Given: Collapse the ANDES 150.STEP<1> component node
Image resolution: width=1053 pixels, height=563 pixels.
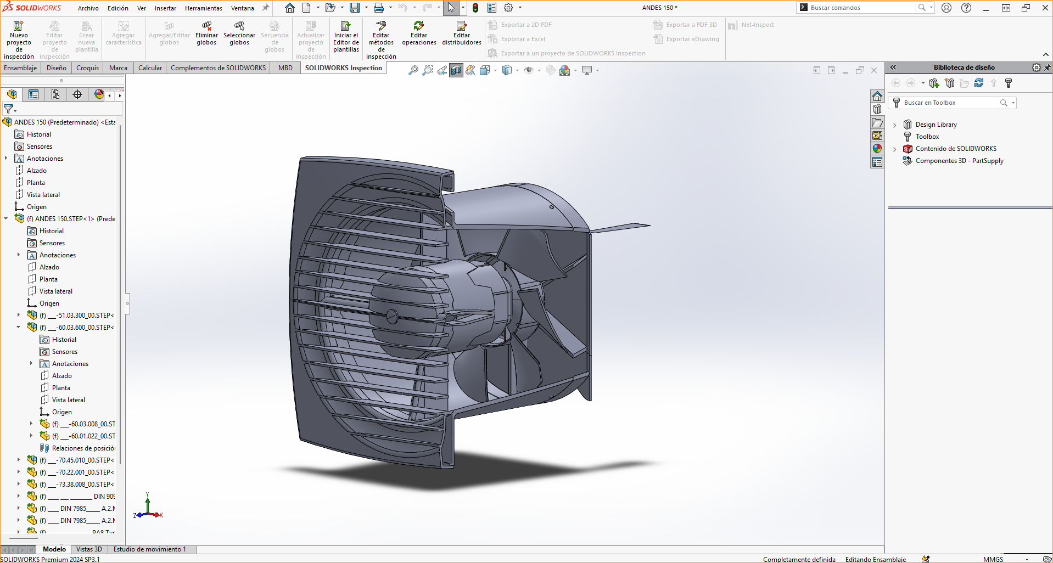Looking at the screenshot, I should pos(6,218).
